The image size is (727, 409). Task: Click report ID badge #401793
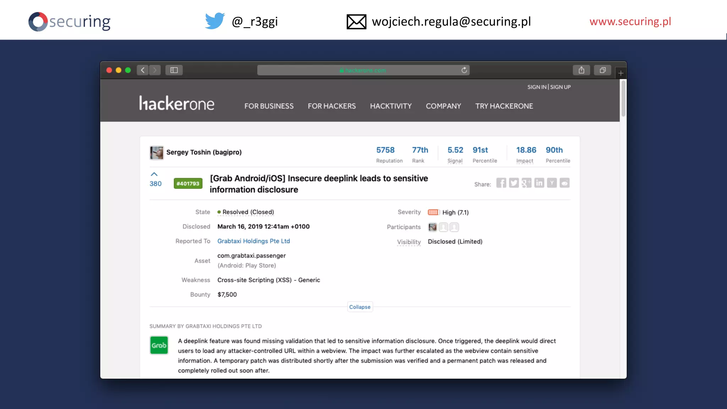click(x=188, y=184)
